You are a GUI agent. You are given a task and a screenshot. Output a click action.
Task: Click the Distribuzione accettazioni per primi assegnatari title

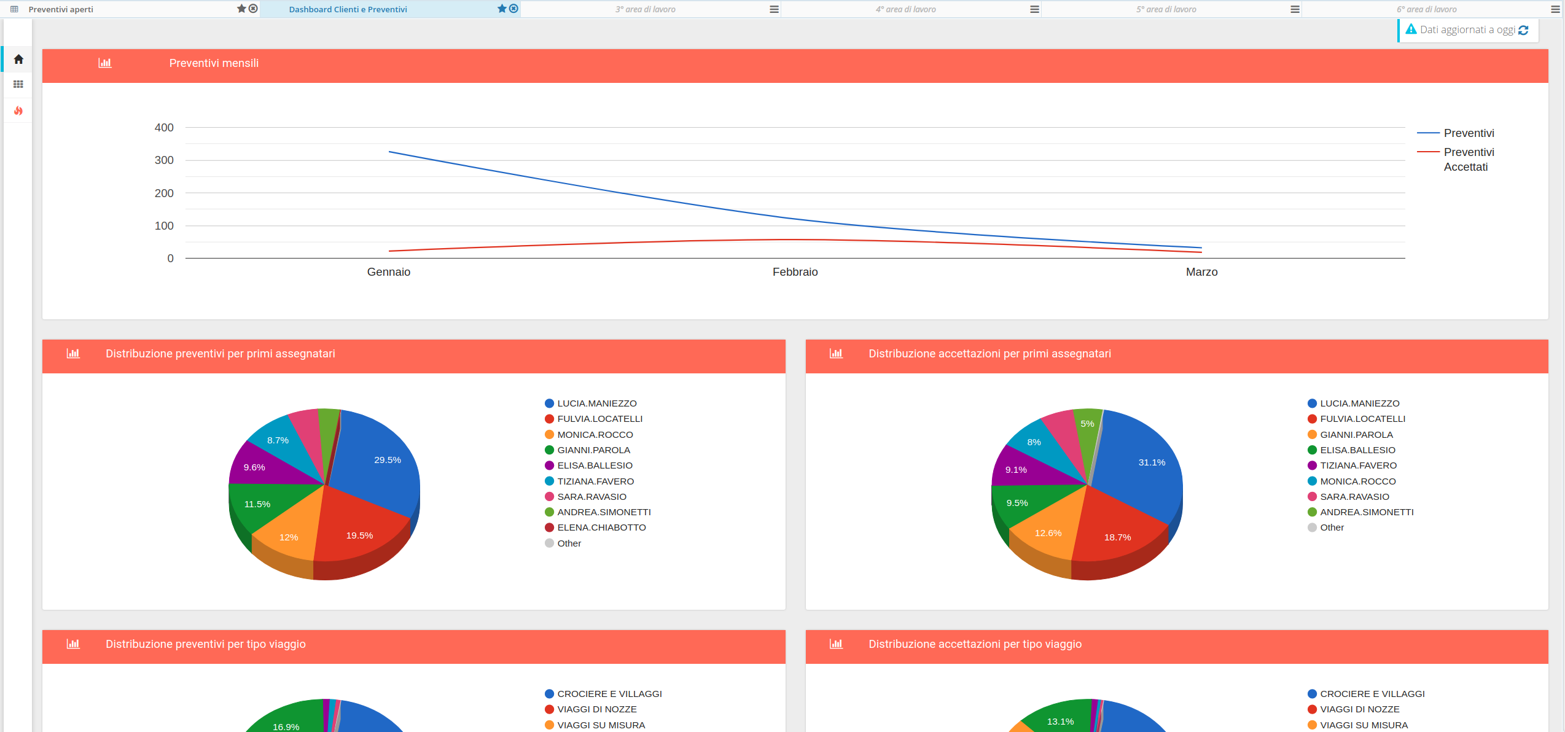[x=989, y=354]
